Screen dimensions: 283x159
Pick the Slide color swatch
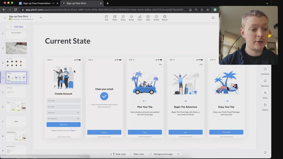(x=137, y=154)
